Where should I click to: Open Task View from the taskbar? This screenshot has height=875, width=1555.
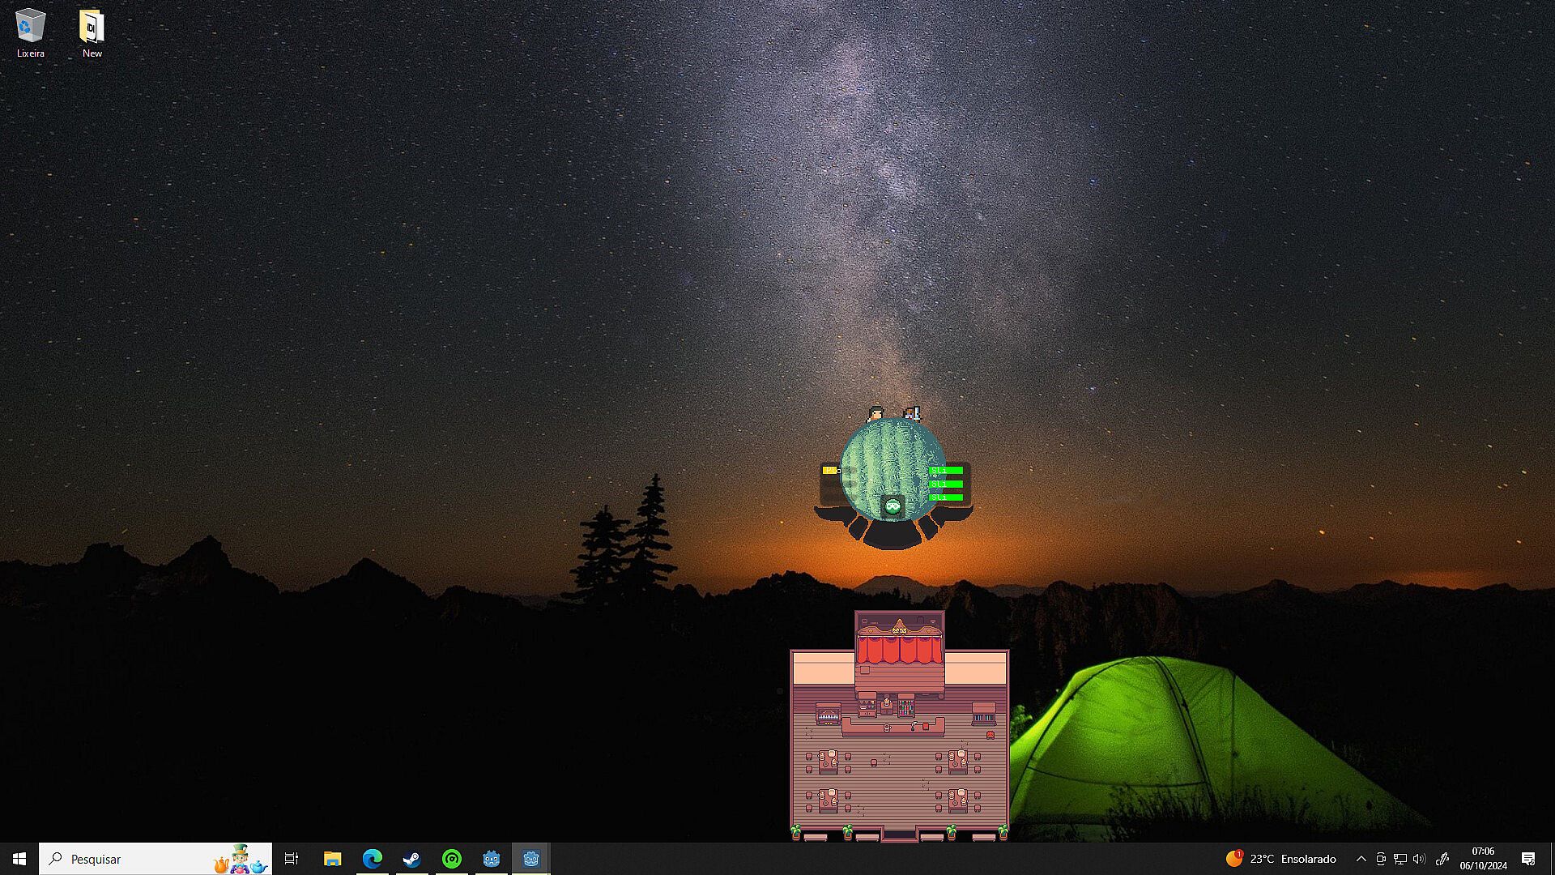click(292, 859)
